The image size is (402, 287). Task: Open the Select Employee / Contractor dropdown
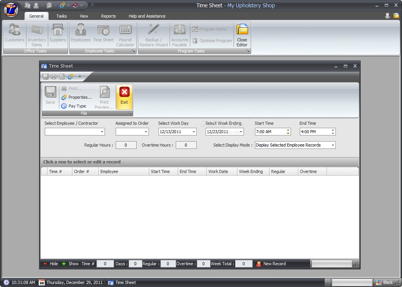[102, 132]
